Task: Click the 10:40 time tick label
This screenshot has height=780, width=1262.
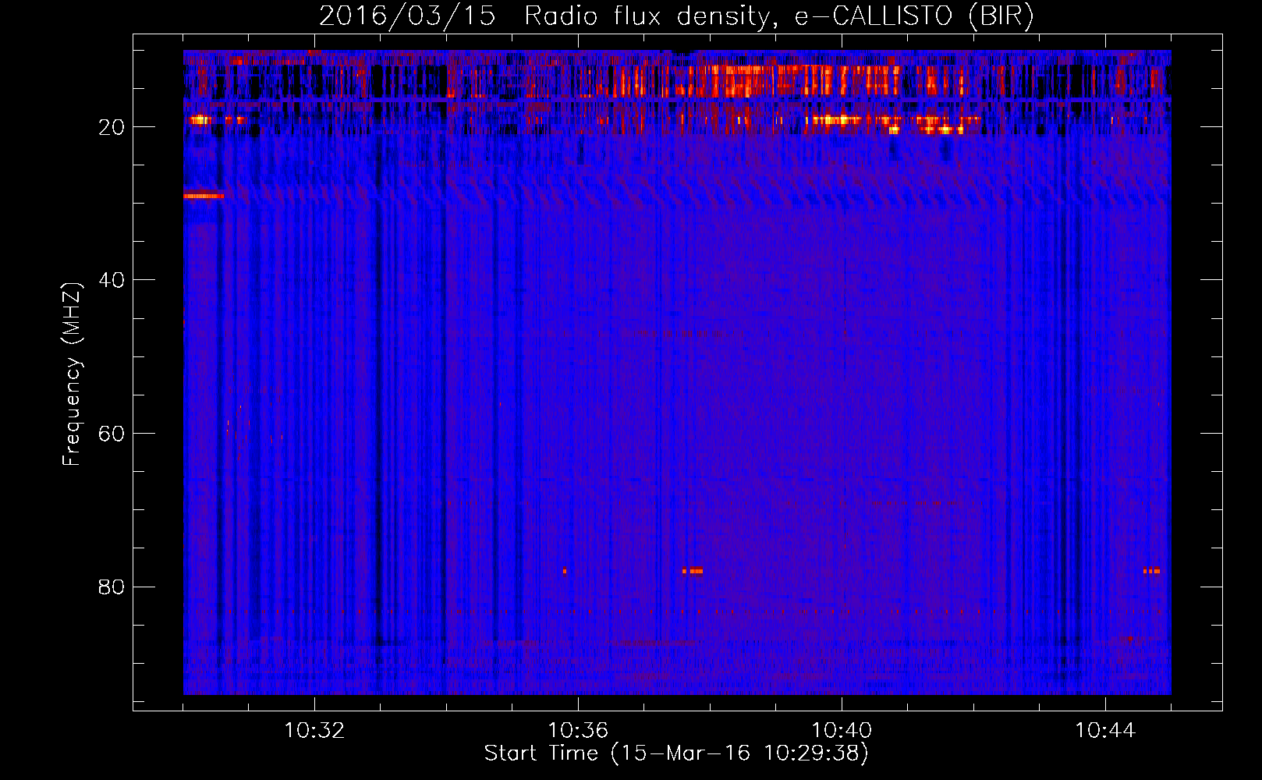Action: pyautogui.click(x=842, y=731)
